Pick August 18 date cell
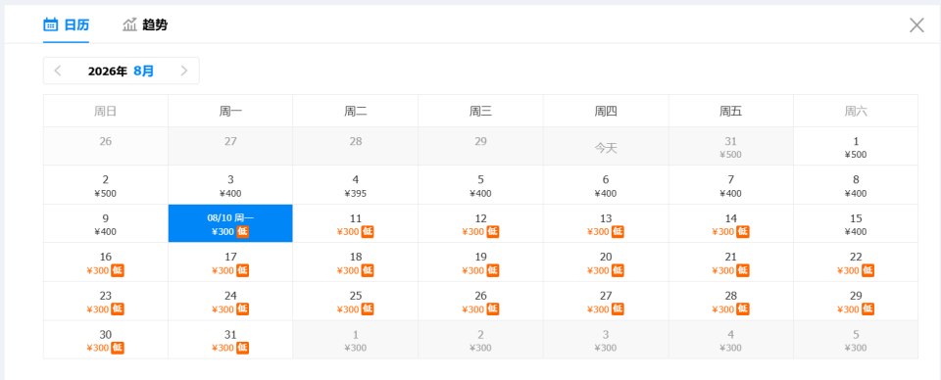Viewport: 941px width, 380px height. click(x=356, y=262)
